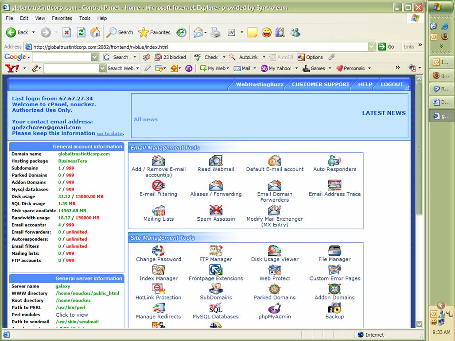
Task: Open the Backup icon
Action: 334,308
